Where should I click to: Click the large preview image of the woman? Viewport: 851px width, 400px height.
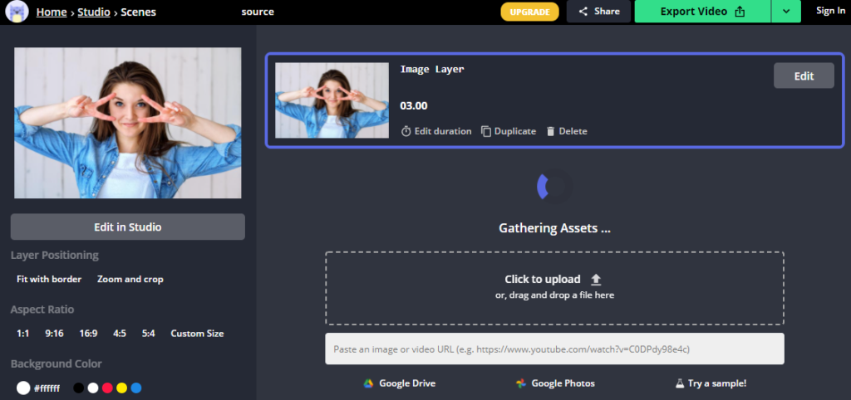pos(127,123)
